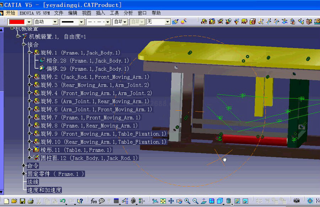Expand the 旋转.2 joint tree node

point(30,77)
